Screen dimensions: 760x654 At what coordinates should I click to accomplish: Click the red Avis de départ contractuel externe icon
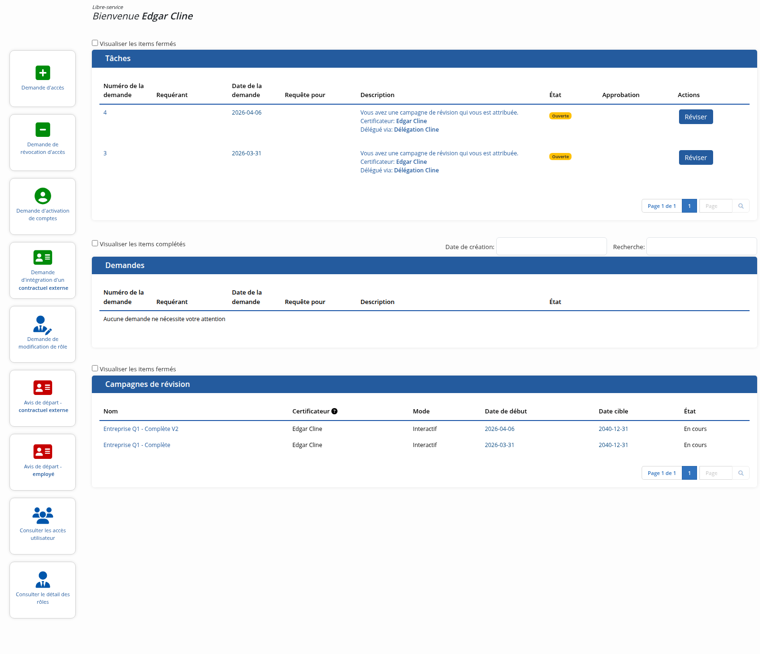click(43, 388)
